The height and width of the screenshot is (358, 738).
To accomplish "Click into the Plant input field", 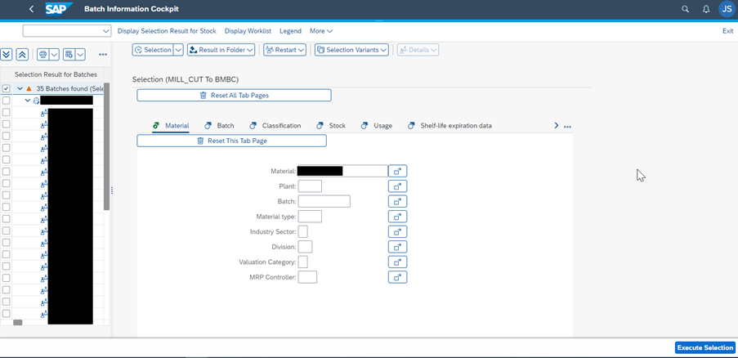I will [310, 186].
